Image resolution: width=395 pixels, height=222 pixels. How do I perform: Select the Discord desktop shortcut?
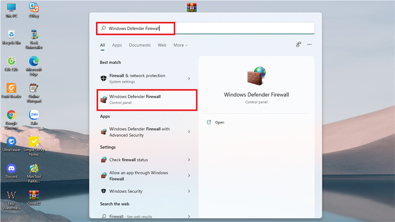point(11,171)
